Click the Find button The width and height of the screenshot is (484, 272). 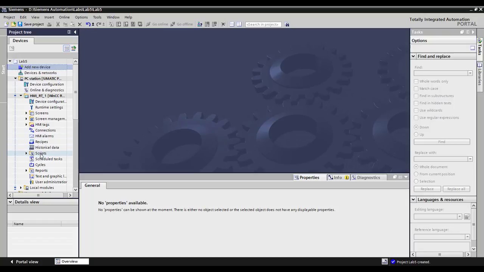click(x=442, y=142)
